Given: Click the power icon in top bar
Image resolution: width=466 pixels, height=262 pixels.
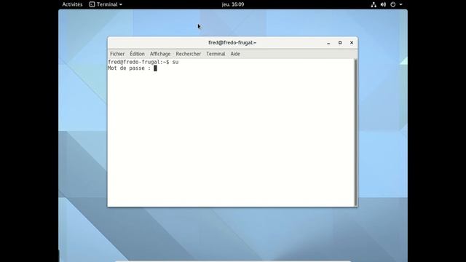Looking at the screenshot, I should [393, 4].
